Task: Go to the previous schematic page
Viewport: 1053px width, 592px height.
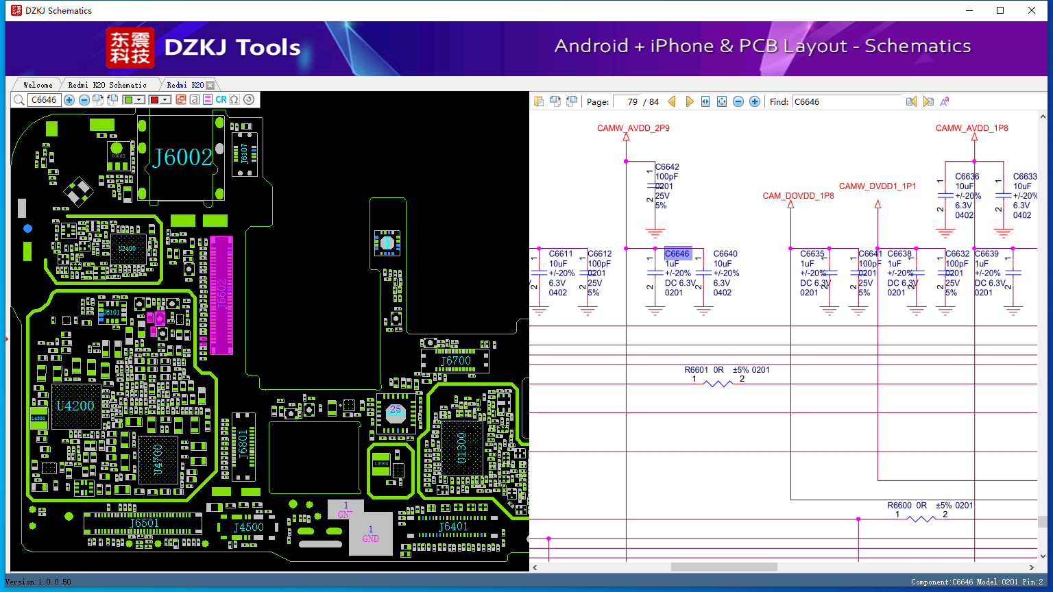Action: (672, 101)
